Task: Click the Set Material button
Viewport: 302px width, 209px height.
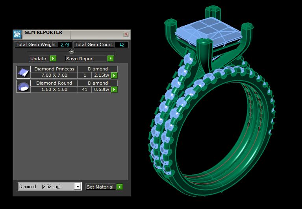Action: click(100, 187)
